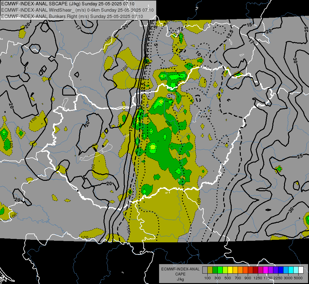Click the sky blue legend swatch
Viewport: 309px width, 284px height.
(x=286, y=270)
